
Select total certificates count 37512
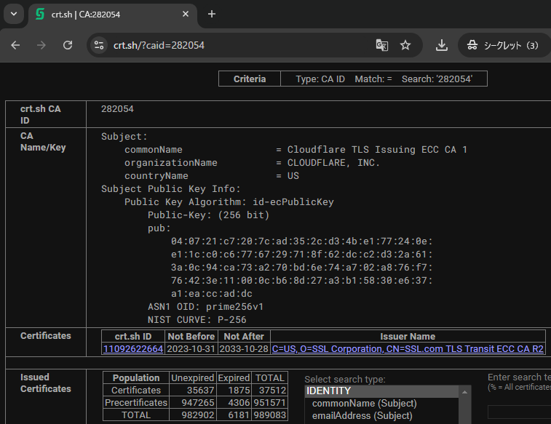pos(272,391)
